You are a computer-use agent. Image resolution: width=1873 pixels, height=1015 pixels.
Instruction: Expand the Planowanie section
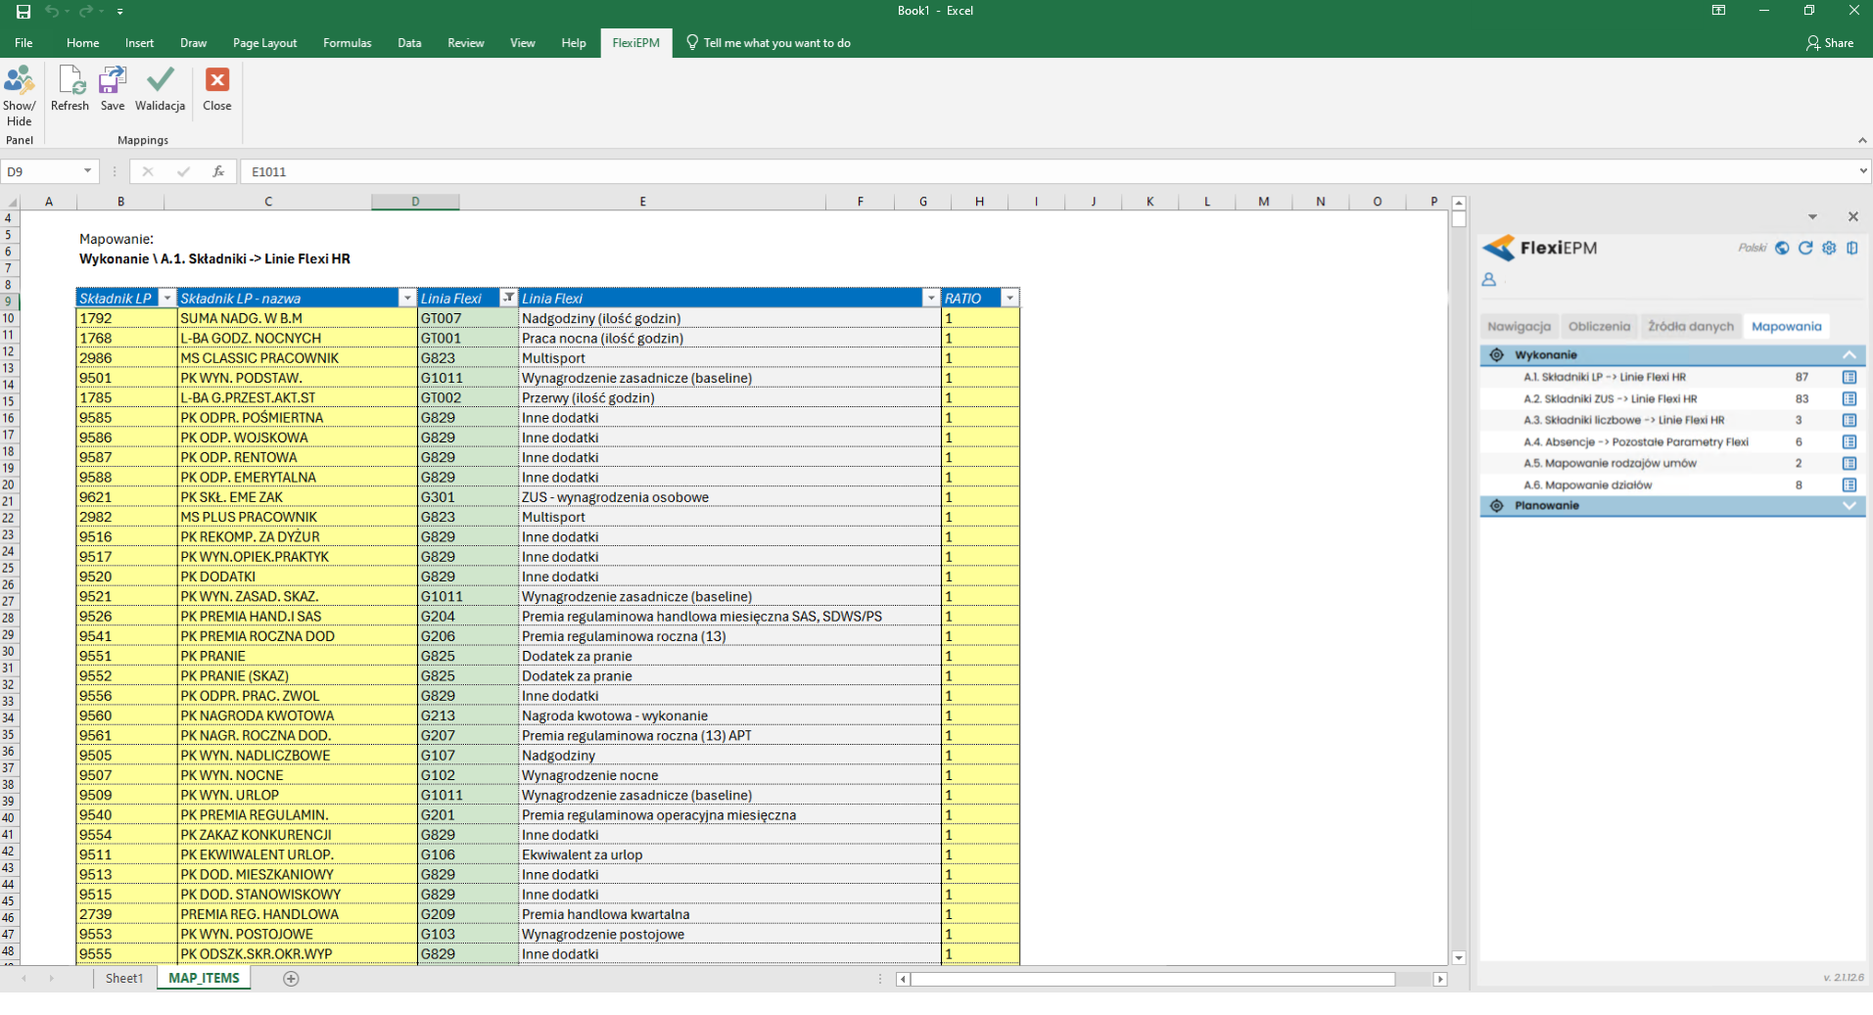click(1849, 506)
